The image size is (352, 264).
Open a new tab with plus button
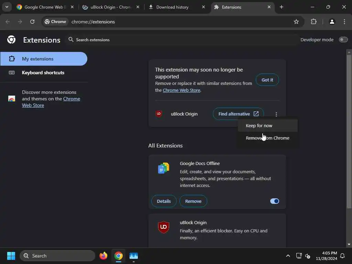(x=281, y=7)
